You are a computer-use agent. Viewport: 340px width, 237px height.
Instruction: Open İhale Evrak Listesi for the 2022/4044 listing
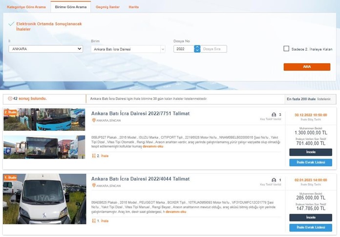310,227
